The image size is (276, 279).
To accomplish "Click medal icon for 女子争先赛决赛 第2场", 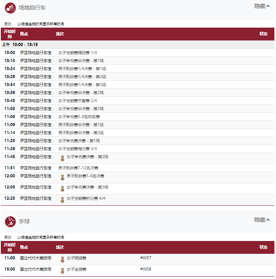I will pyautogui.click(x=62, y=158).
